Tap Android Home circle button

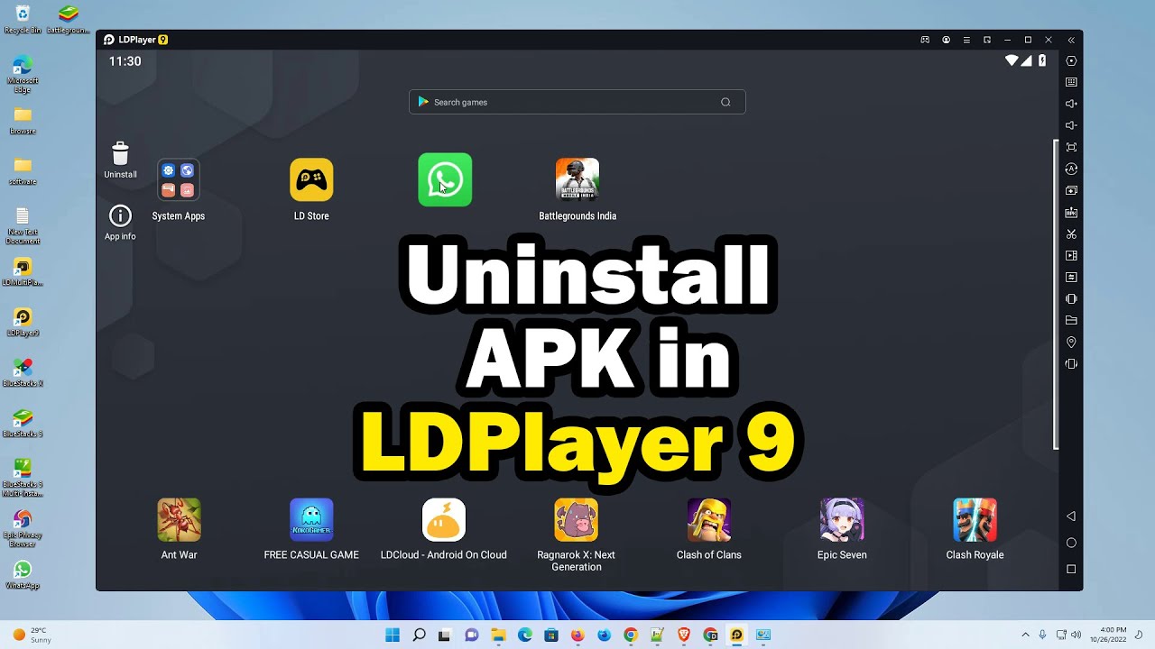point(1071,543)
